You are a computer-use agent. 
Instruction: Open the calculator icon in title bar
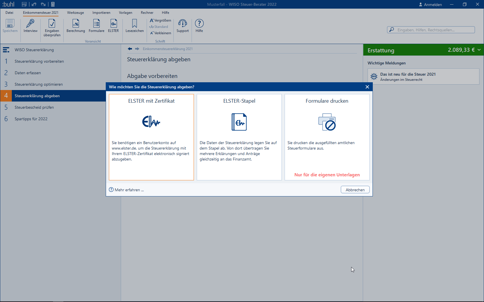(x=53, y=4)
